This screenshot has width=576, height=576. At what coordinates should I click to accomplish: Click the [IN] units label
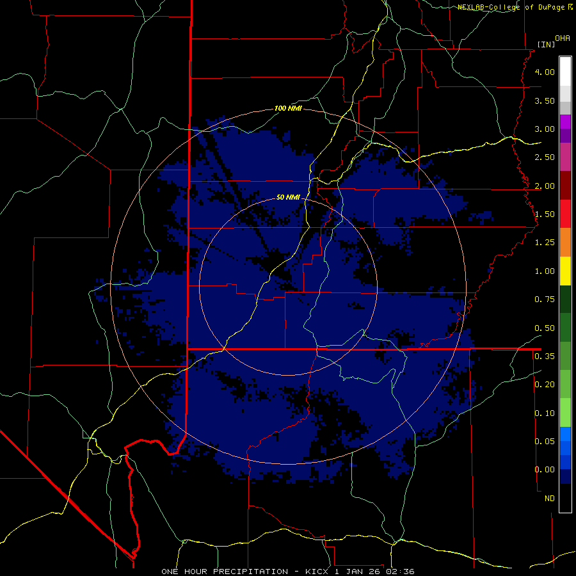point(546,44)
